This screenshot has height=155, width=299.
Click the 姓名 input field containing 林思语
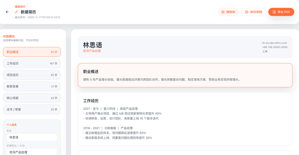coord(32,137)
